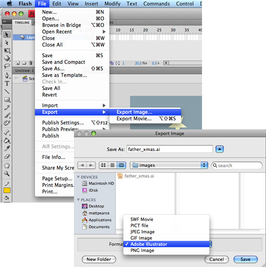Click the yellow fill color swatch
Screen dimensions: 266x267
7,190
